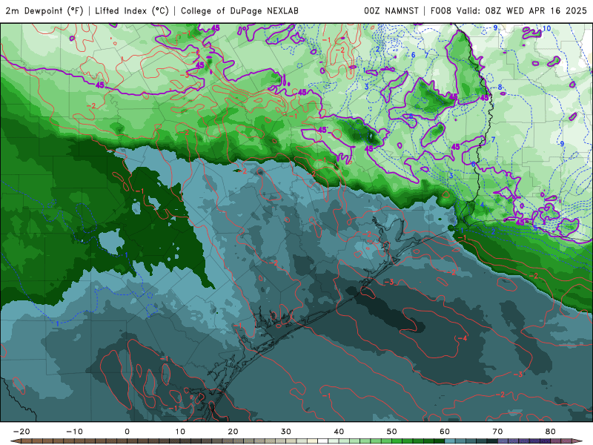Click the blue 8 lifted index contour label
Viewport: 593px width, 445px height.
(x=500, y=88)
